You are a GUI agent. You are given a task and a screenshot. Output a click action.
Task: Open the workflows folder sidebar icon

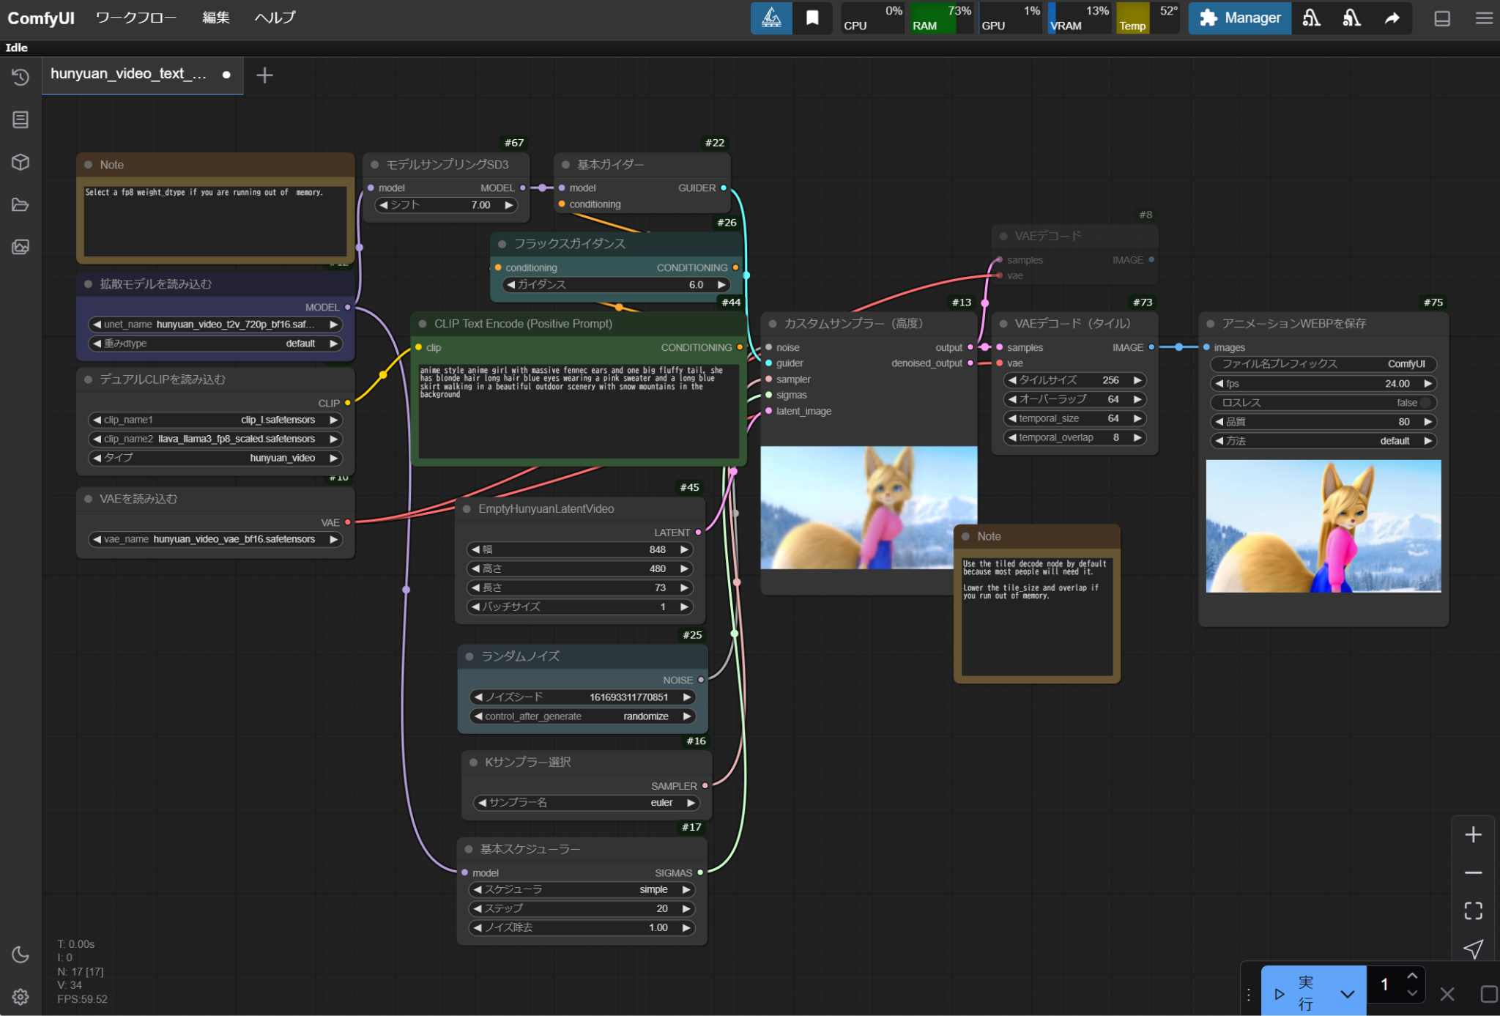click(x=21, y=204)
